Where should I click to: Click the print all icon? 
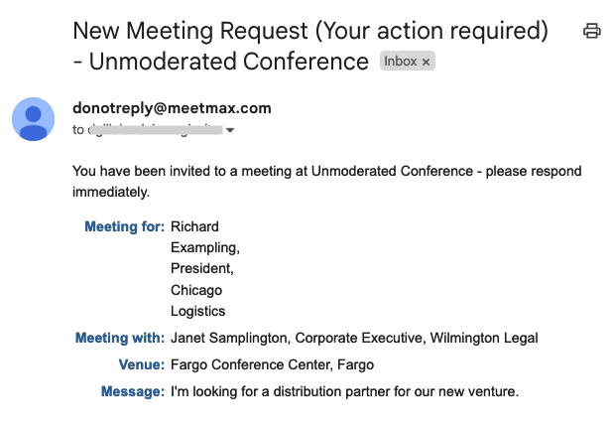(592, 31)
